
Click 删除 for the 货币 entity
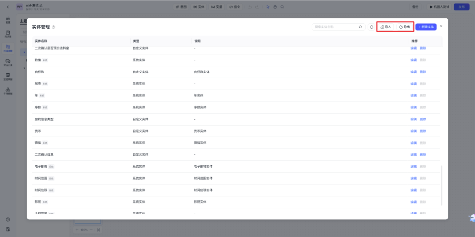click(423, 131)
